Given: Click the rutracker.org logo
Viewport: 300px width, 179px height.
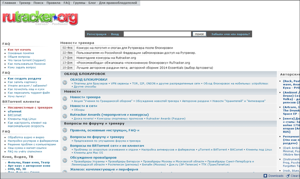Looking at the screenshot, I should (x=40, y=18).
